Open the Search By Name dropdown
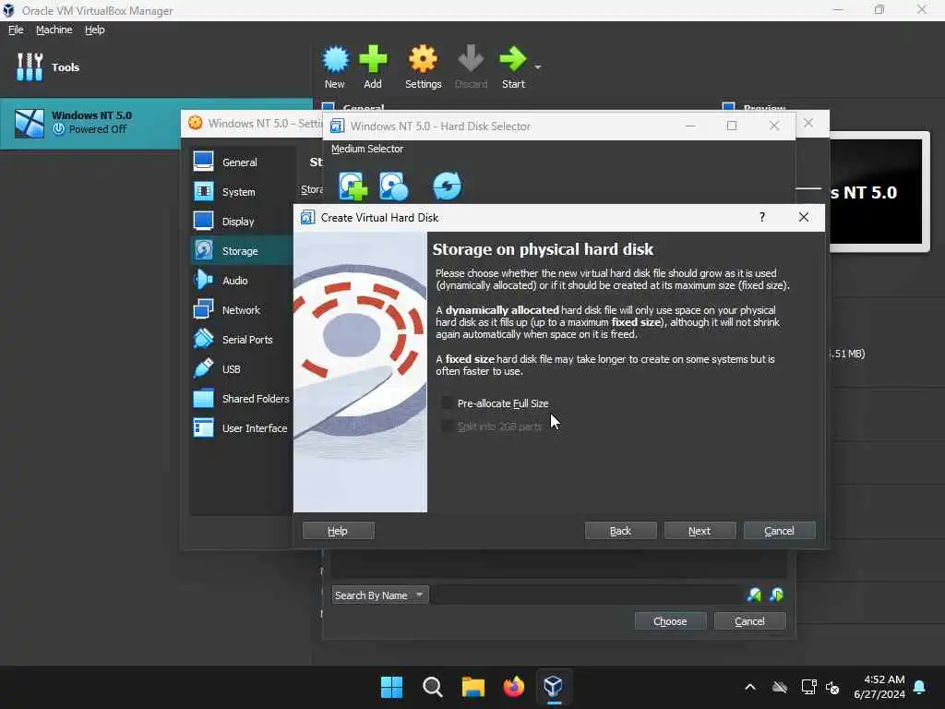The height and width of the screenshot is (709, 945). (x=379, y=595)
